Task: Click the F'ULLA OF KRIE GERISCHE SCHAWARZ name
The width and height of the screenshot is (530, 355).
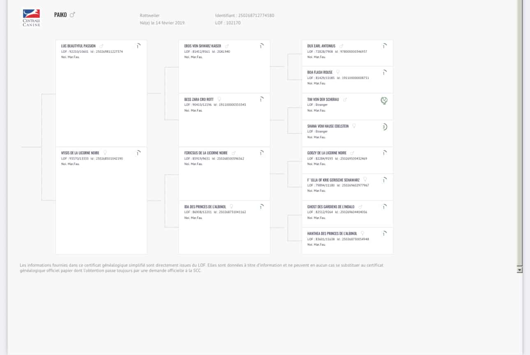Action: [334, 180]
